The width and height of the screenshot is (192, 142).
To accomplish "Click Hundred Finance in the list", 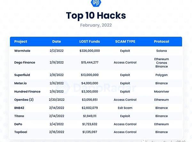I will click(x=27, y=92).
